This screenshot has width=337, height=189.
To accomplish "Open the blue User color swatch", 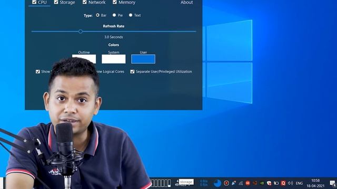I will click(x=143, y=59).
